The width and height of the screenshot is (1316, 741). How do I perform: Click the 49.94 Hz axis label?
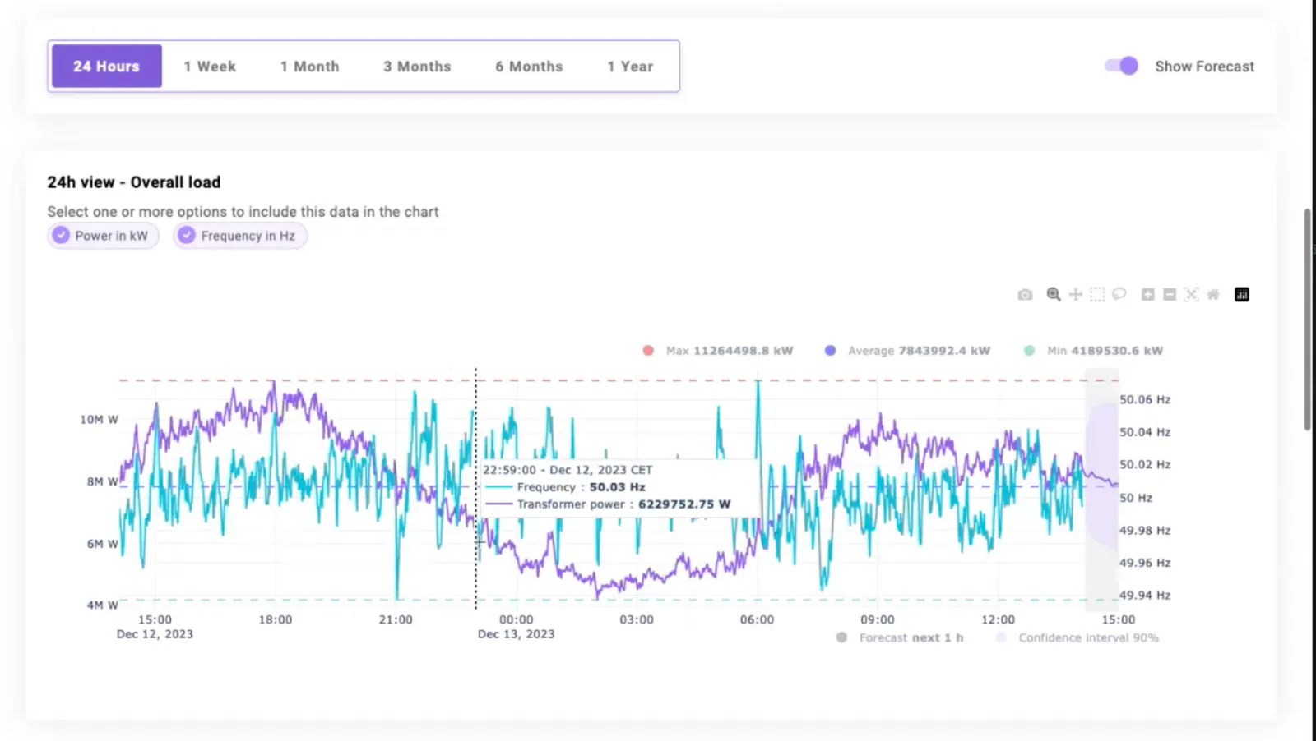1145,595
